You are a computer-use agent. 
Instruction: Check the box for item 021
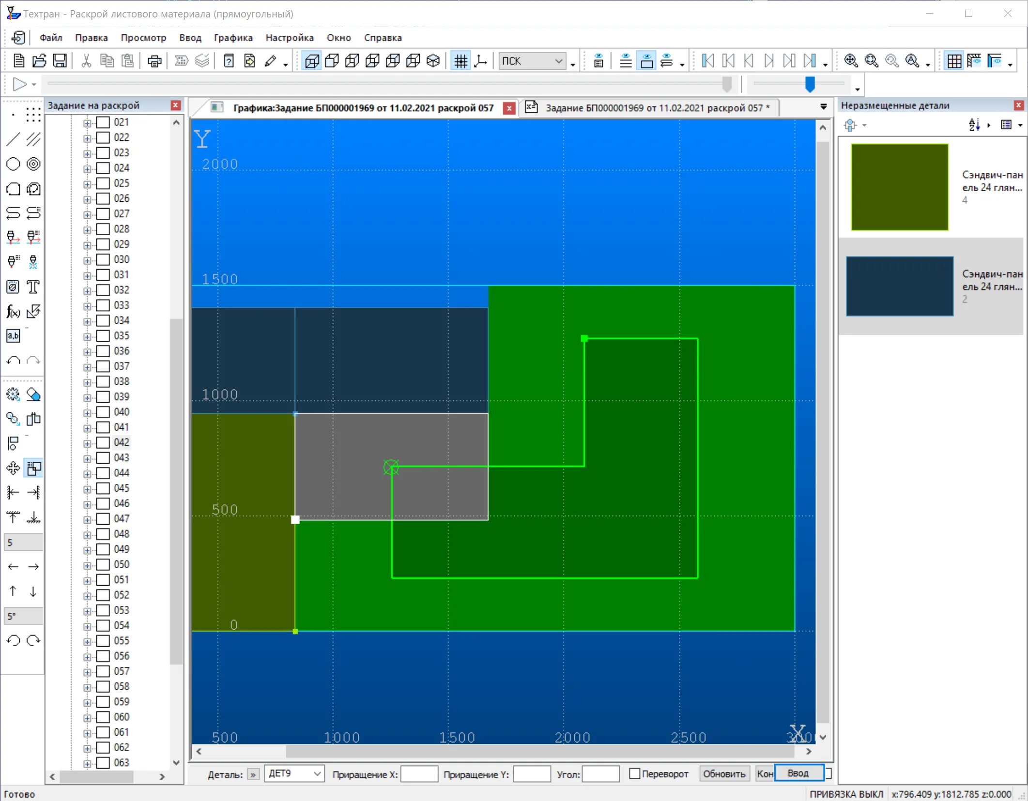click(x=103, y=122)
